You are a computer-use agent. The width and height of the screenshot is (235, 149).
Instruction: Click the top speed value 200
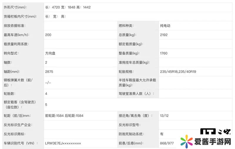click(48, 35)
